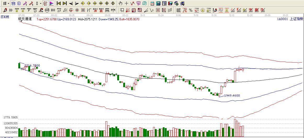The image size is (304, 138).
Task: Click the hand pan tool icon
Action: tap(120, 3)
